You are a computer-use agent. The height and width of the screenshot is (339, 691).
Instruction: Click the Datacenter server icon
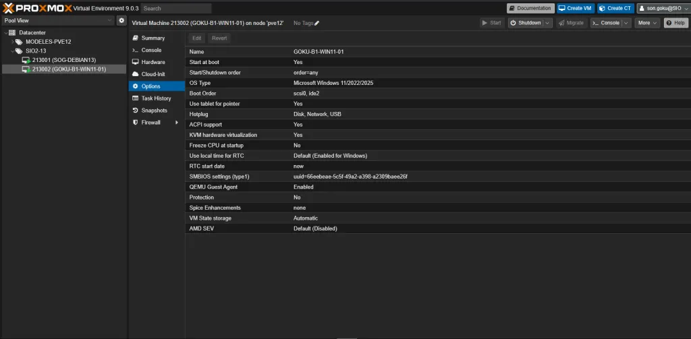[12, 32]
